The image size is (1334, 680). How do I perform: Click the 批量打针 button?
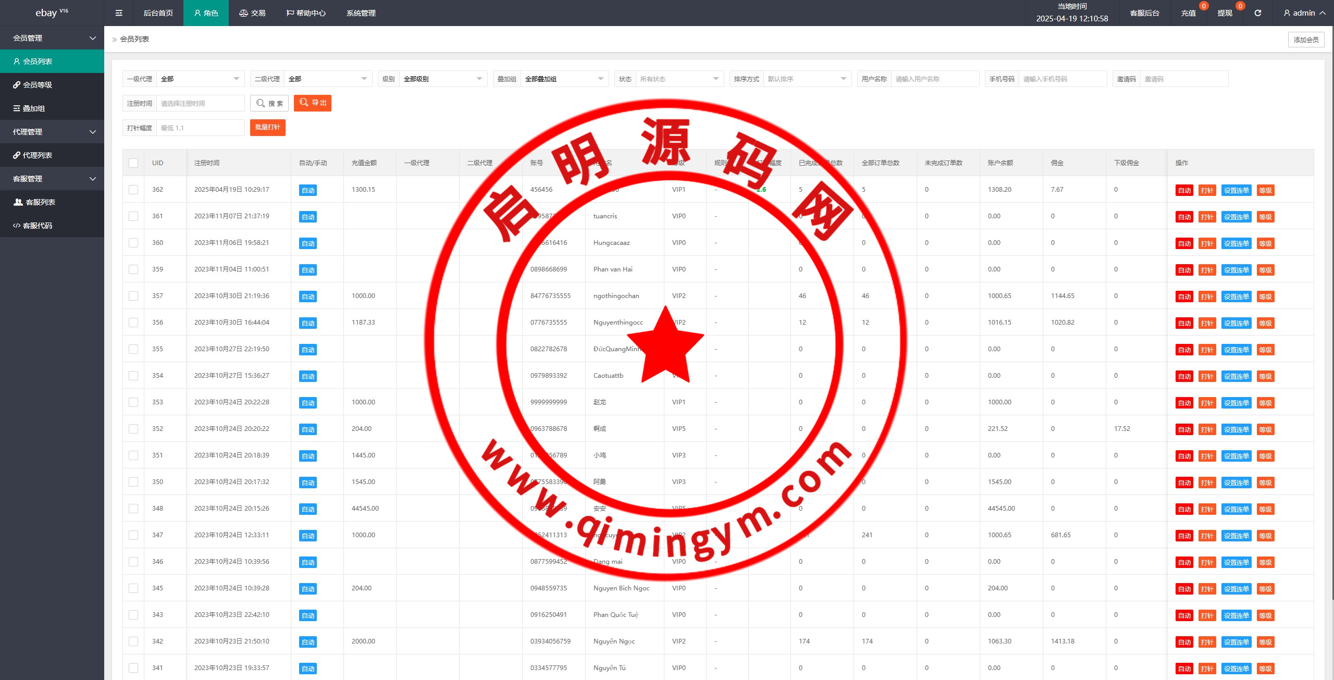coord(267,128)
